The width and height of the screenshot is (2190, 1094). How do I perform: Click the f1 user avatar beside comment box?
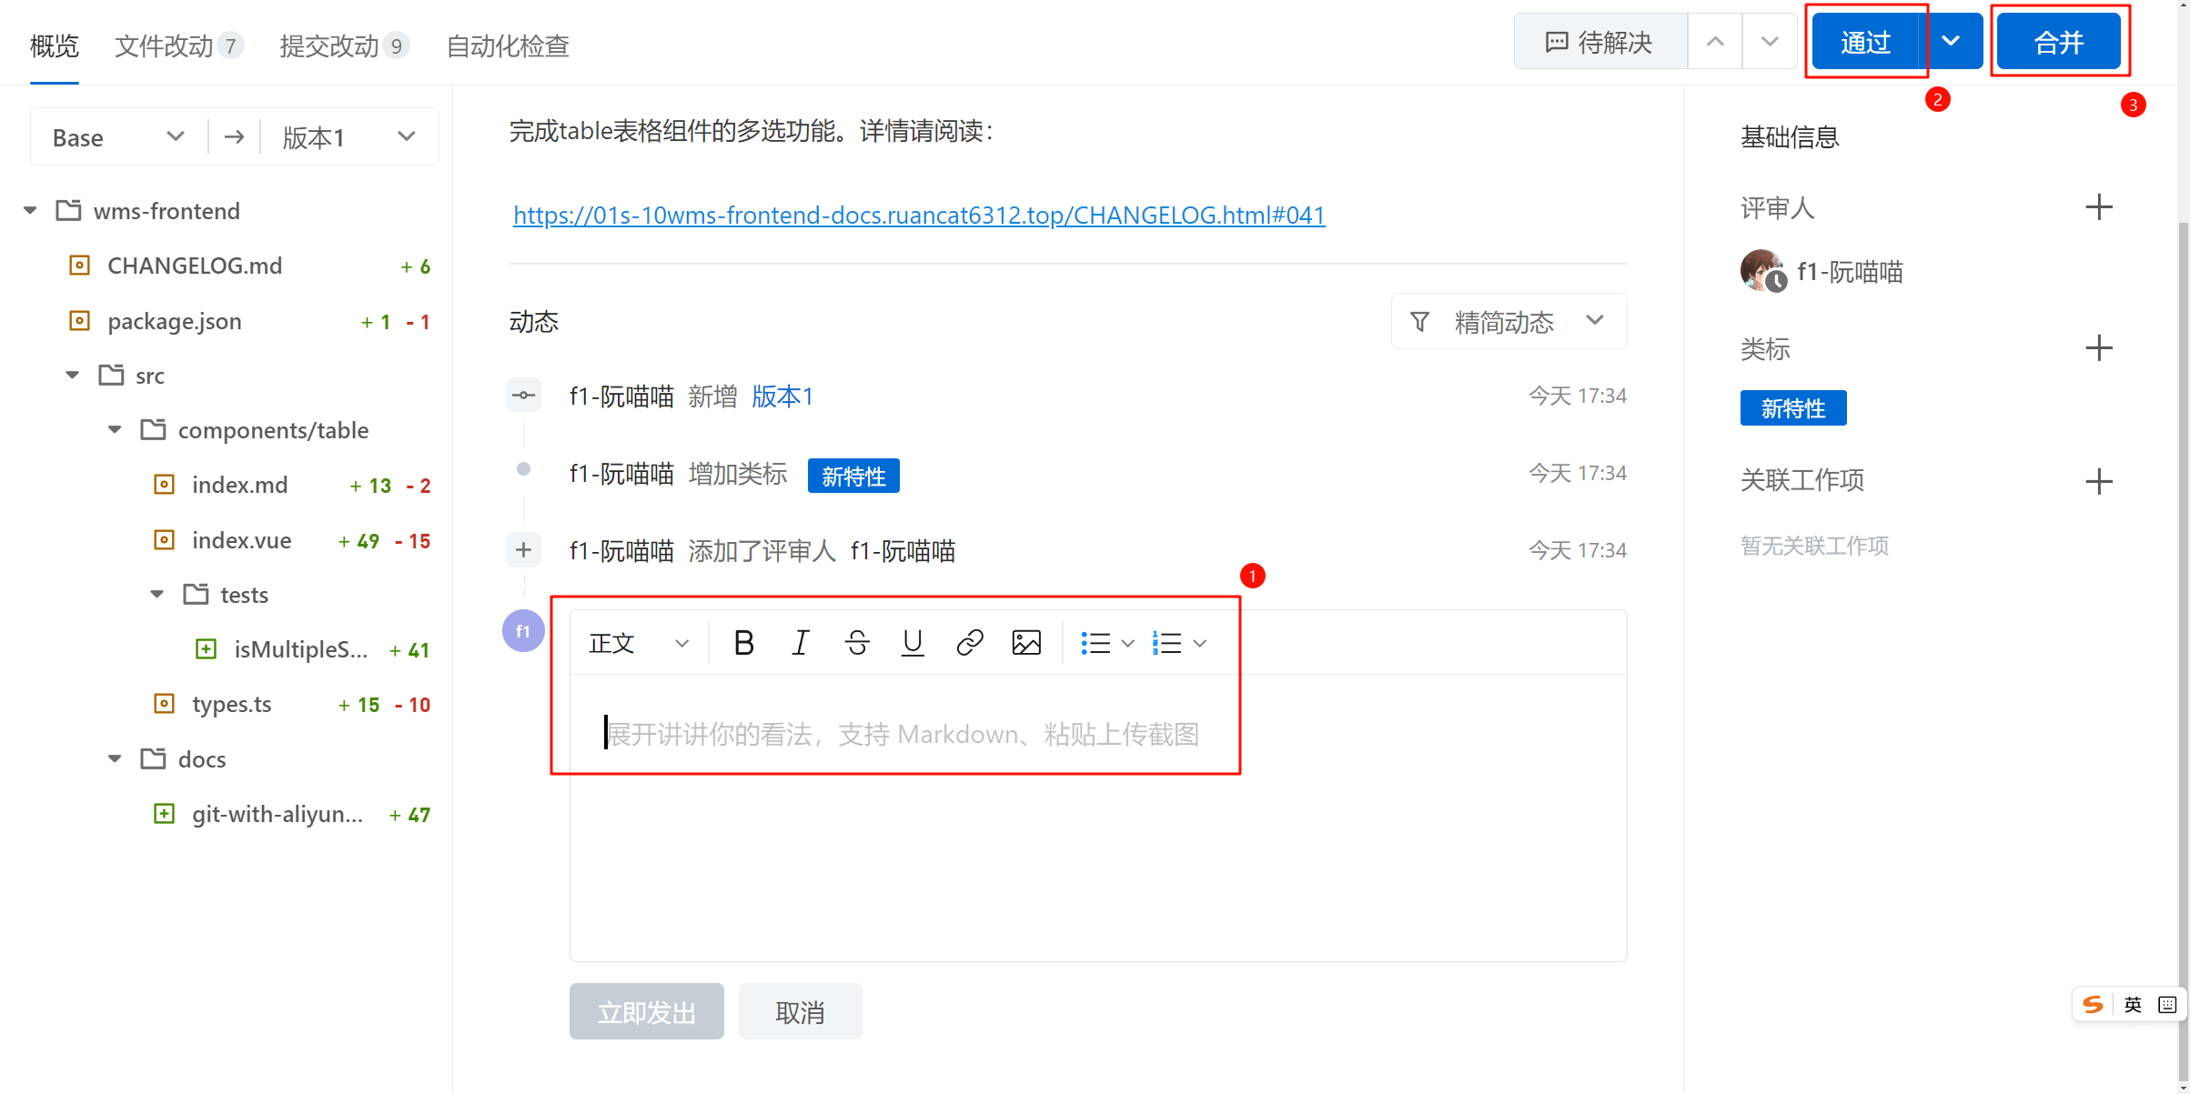tap(523, 630)
